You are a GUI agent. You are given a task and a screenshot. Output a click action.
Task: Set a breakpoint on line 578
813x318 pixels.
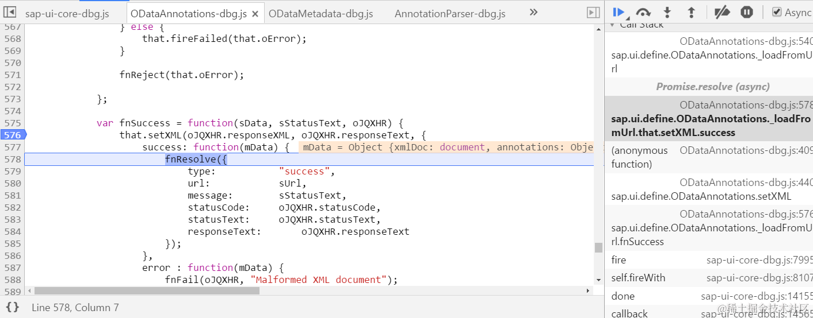12,159
